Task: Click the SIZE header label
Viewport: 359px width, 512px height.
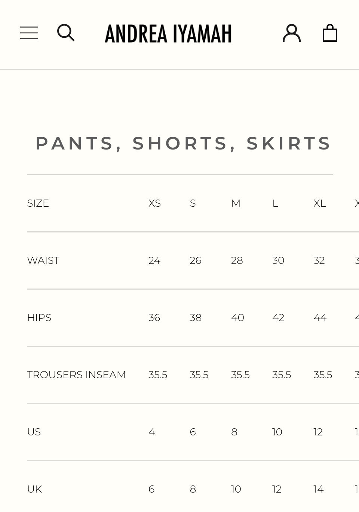Action: pos(38,203)
